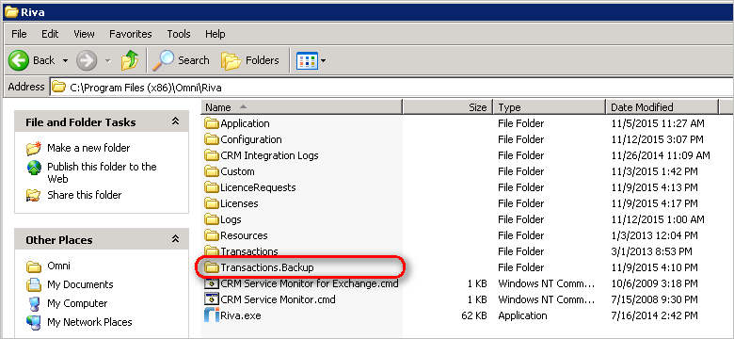Select the Licenses folder icon
Image resolution: width=734 pixels, height=339 pixels.
(x=212, y=203)
